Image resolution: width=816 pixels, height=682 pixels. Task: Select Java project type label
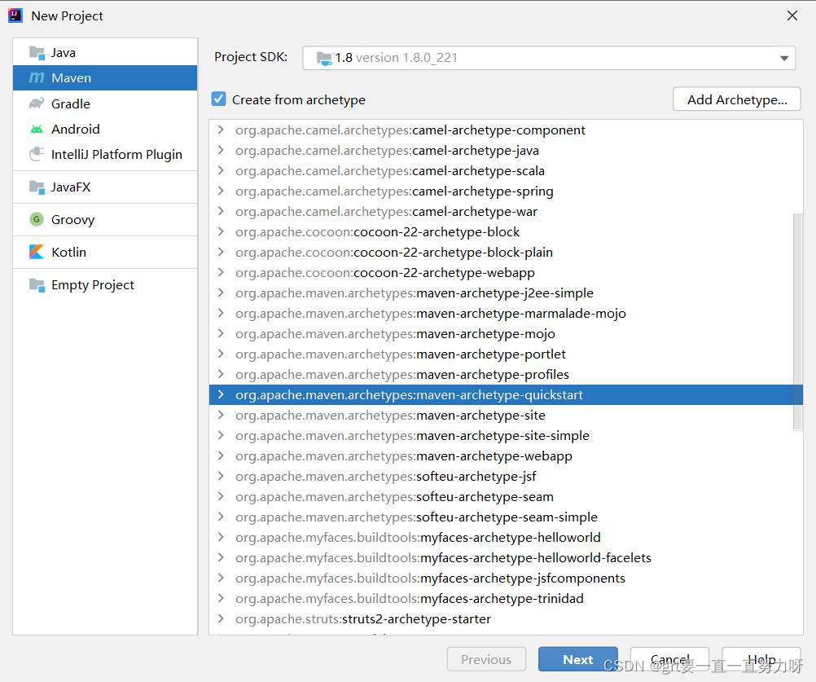(x=64, y=53)
